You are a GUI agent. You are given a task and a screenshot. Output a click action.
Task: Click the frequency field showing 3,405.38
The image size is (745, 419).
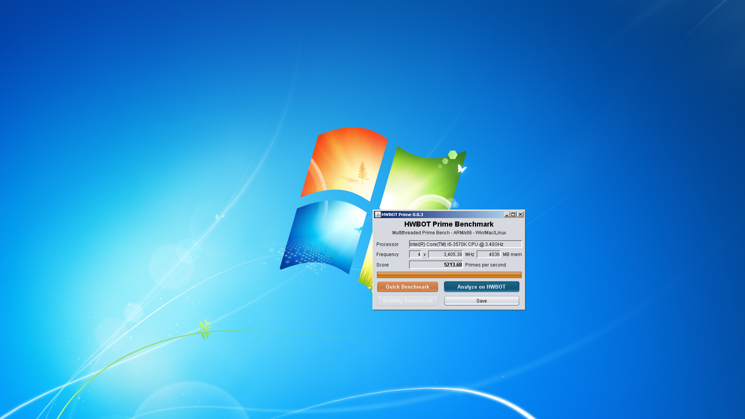tap(445, 254)
